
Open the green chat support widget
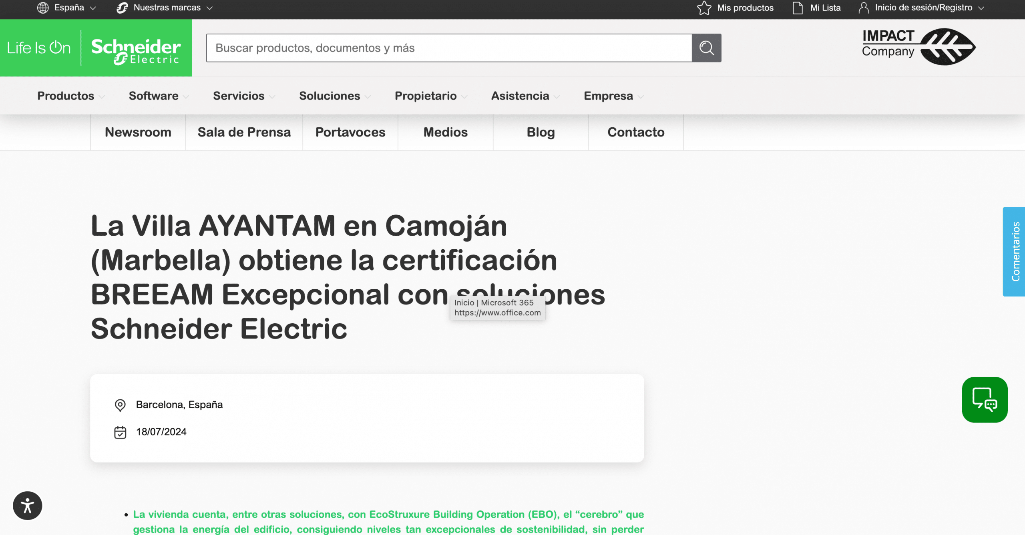[x=984, y=399]
